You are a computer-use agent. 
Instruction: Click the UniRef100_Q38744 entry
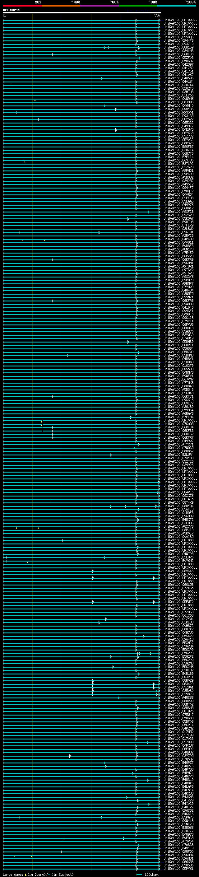click(x=178, y=85)
